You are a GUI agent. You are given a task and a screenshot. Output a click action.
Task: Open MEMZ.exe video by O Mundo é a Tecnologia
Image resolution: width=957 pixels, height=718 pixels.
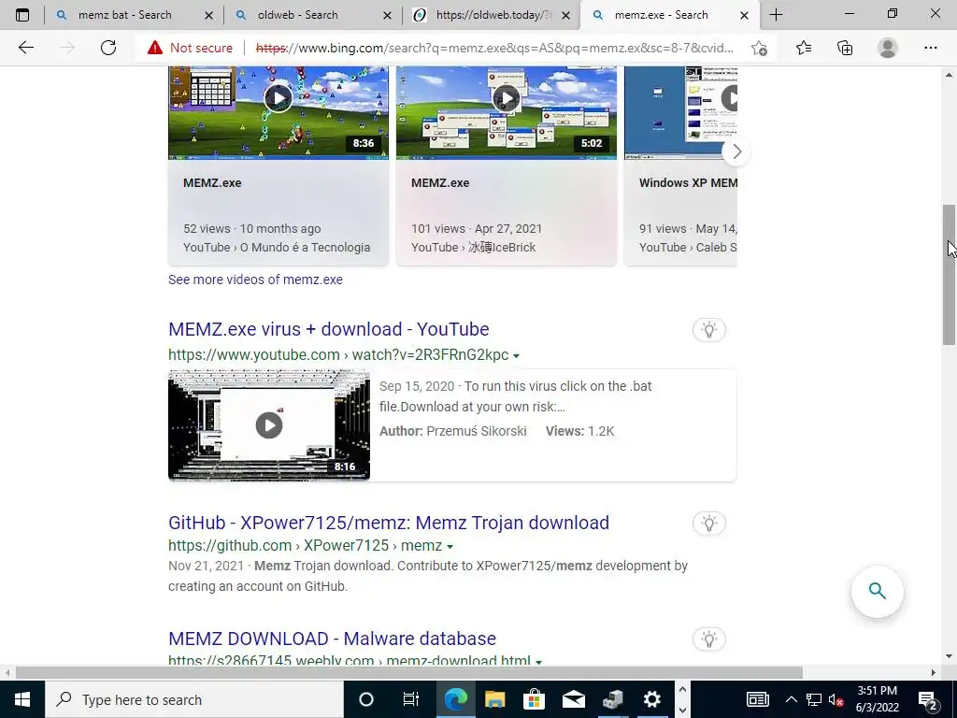212,182
